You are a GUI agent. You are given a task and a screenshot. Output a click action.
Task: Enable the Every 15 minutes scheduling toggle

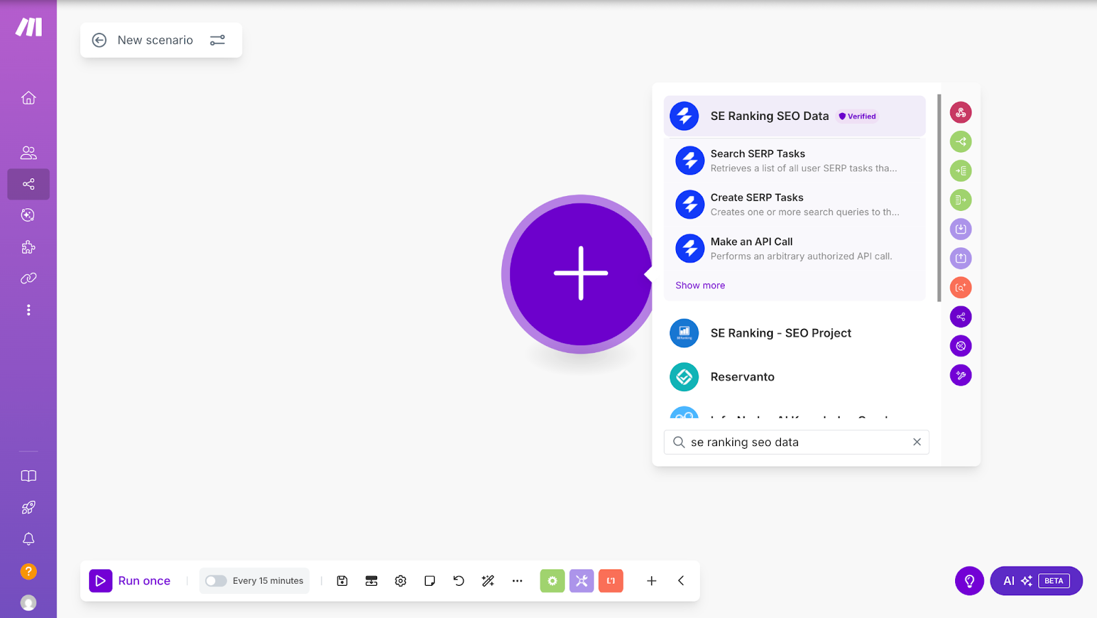click(215, 580)
